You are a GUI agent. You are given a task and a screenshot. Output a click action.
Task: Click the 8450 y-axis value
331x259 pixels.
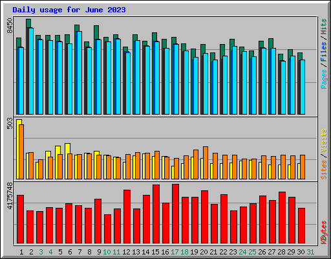pos(10,26)
